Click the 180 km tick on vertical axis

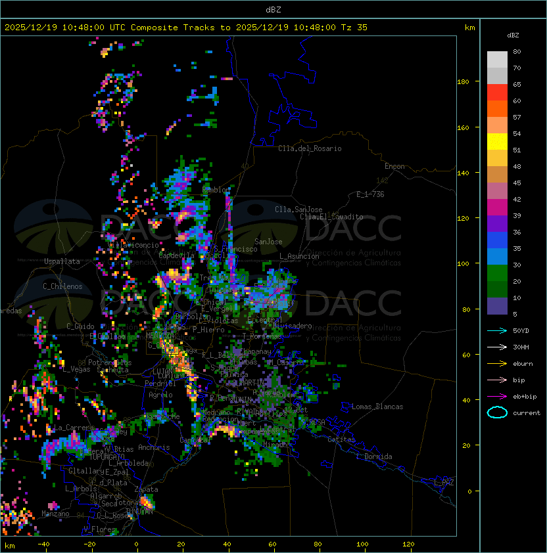pos(463,82)
